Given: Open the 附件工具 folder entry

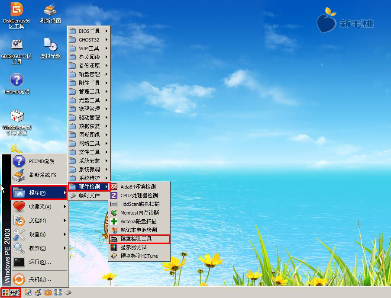Looking at the screenshot, I should (89, 83).
